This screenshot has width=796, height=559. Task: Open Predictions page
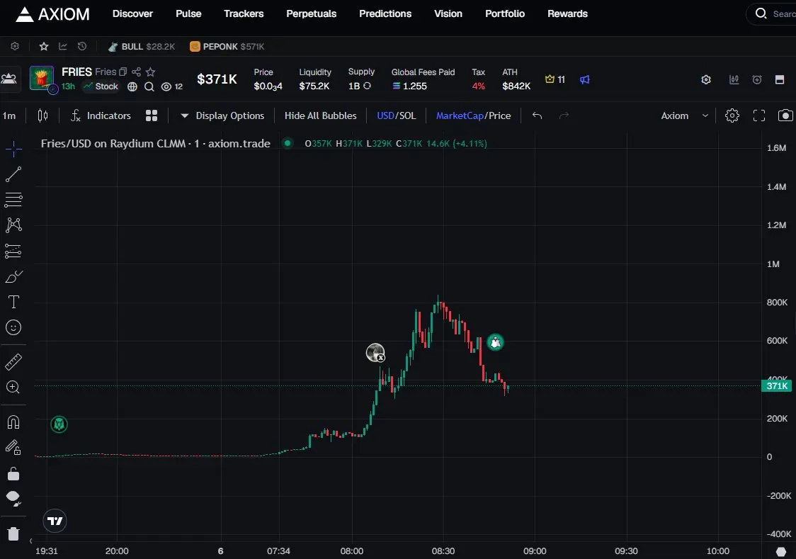point(385,13)
